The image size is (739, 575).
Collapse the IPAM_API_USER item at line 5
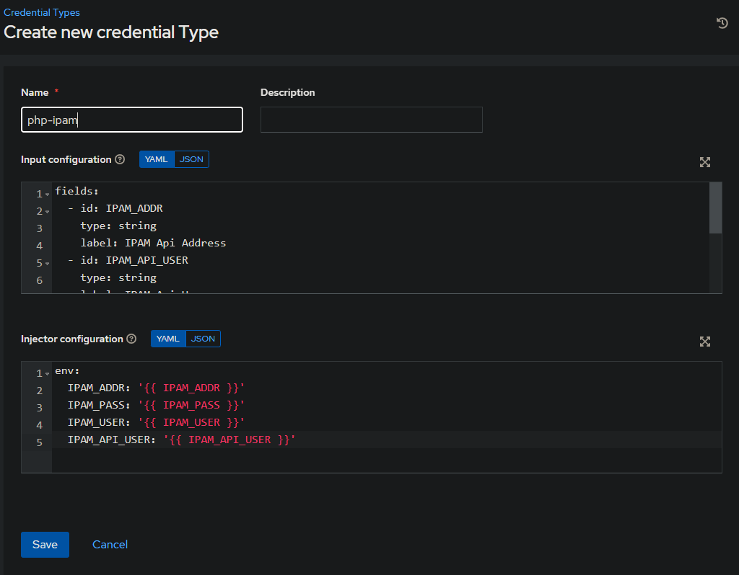coord(48,264)
